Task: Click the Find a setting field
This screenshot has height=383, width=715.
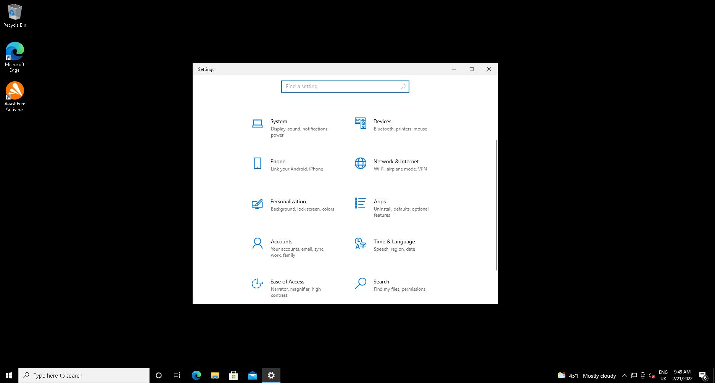Action: tap(345, 87)
